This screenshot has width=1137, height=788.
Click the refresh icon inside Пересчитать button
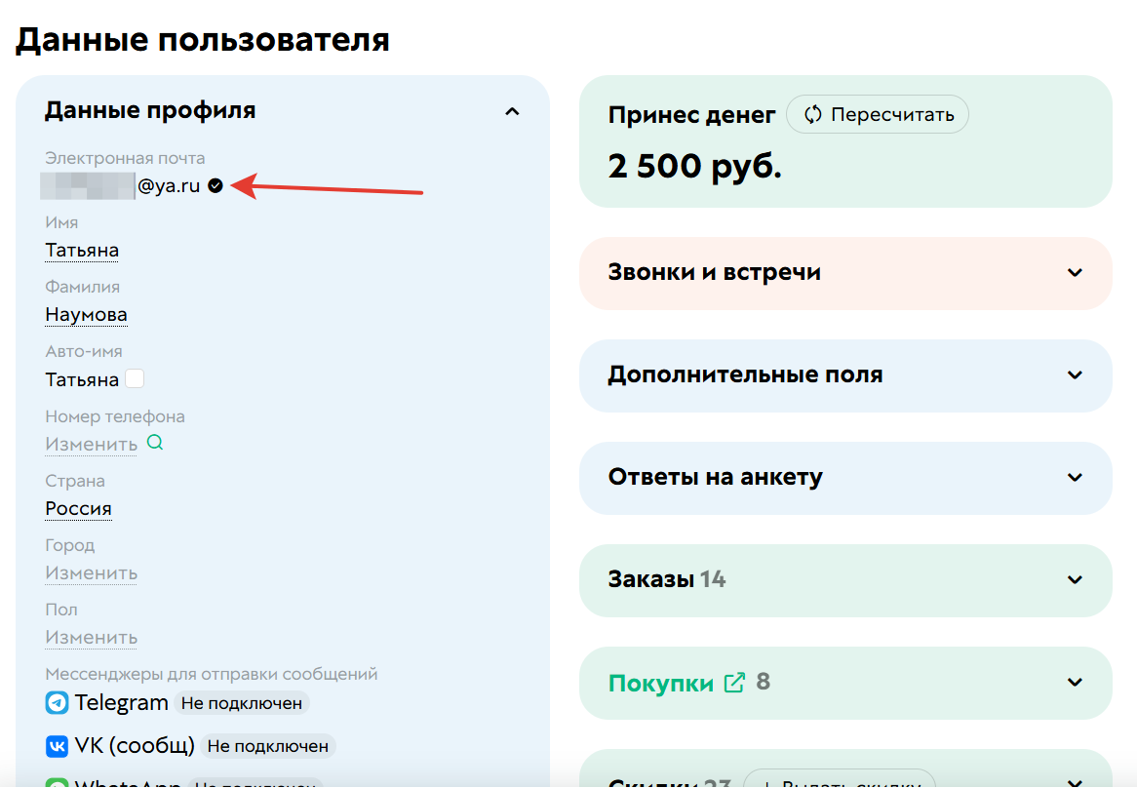[x=812, y=114]
